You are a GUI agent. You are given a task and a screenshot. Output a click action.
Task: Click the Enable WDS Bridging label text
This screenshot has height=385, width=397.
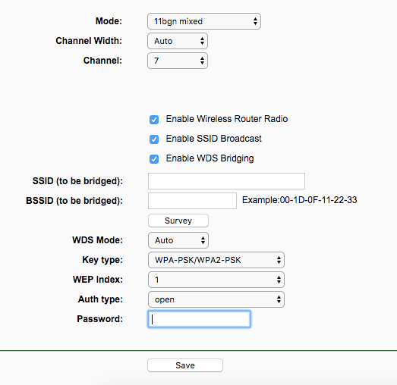point(210,158)
